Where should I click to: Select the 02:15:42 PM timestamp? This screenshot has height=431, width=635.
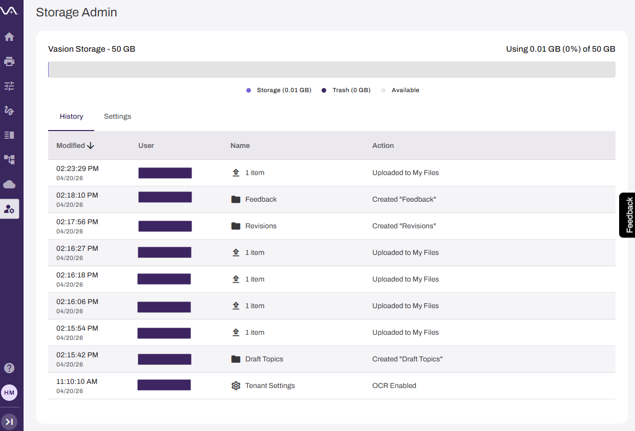[x=77, y=355]
